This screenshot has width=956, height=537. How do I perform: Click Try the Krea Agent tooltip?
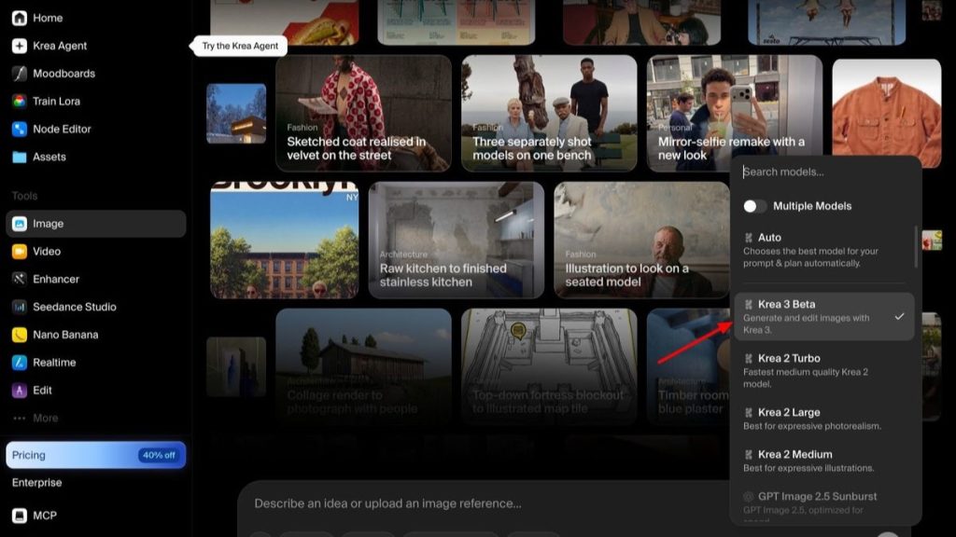(240, 46)
